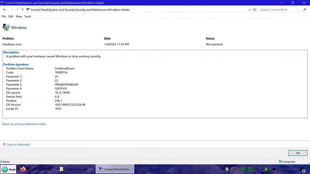310x174 pixels.
Task: Open the recent locations dropdown arrow
Action: click(x=17, y=9)
